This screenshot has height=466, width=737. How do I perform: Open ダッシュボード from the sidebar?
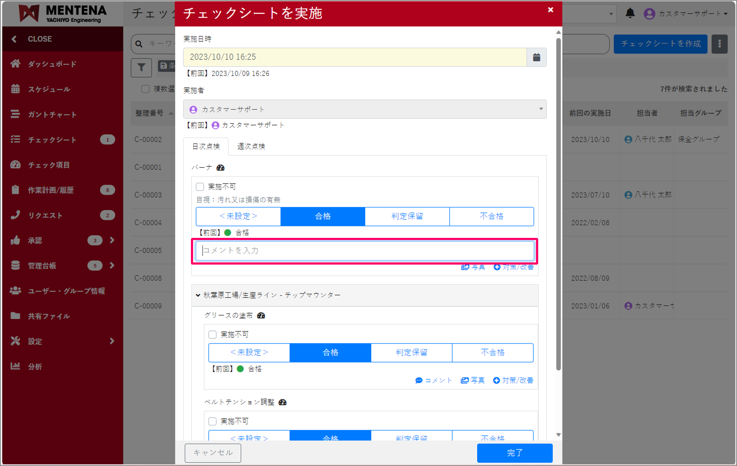(x=52, y=64)
